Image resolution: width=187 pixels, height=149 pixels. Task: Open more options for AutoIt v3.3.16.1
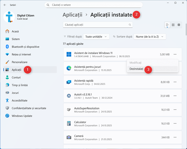175,96
